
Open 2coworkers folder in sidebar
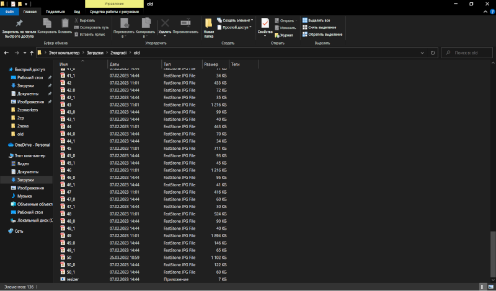(x=27, y=110)
